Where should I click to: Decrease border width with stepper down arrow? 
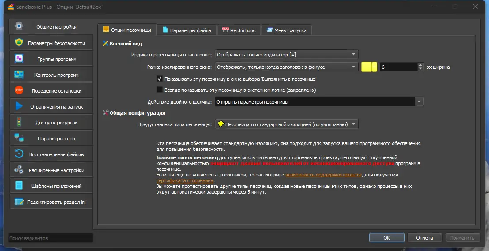(420, 69)
